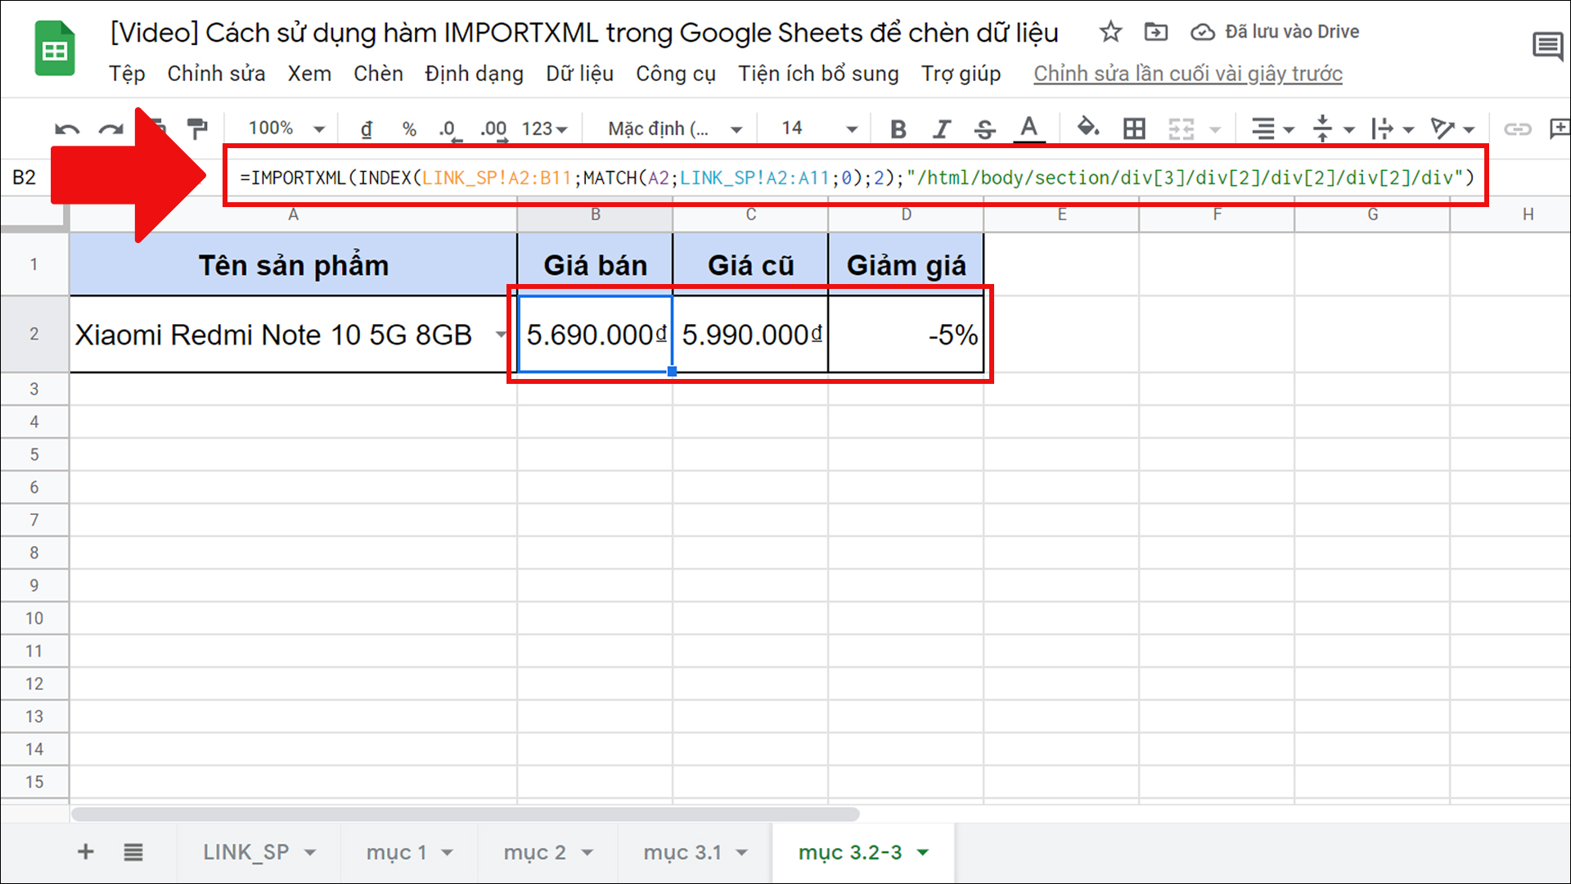Increase decimal places icon

point(494,129)
